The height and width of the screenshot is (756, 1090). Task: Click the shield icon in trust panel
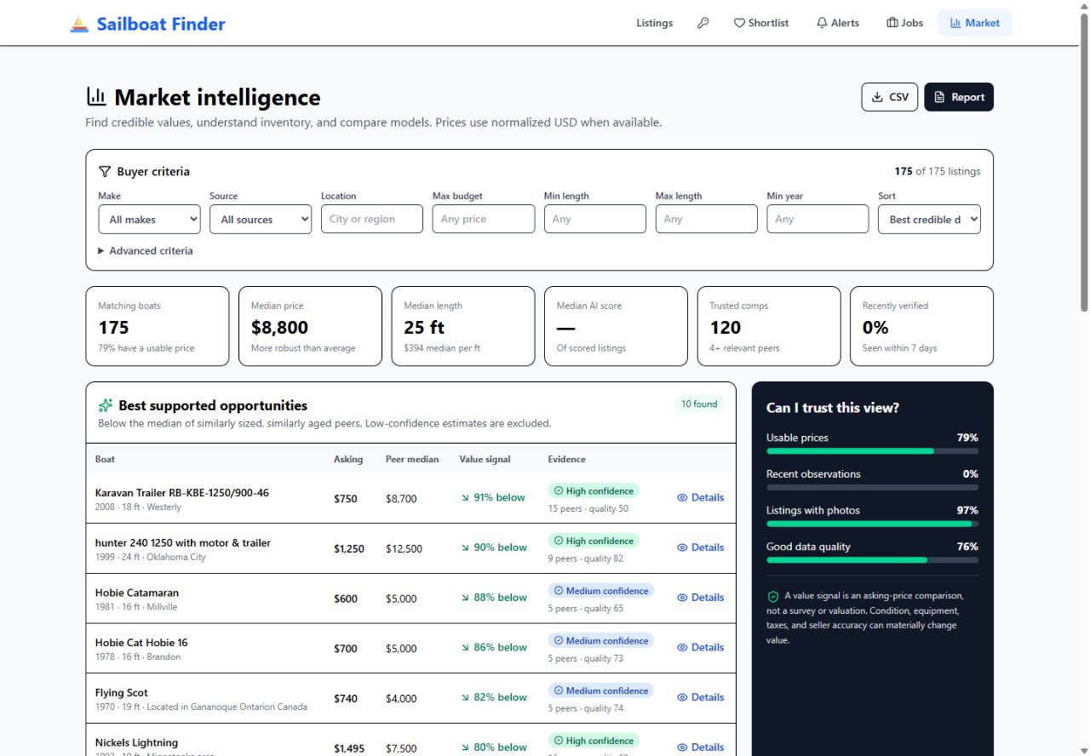[x=773, y=597]
